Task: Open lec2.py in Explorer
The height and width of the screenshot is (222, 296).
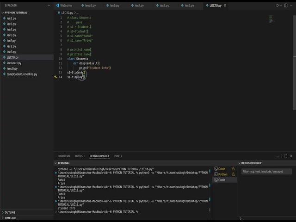Action: coord(11,18)
